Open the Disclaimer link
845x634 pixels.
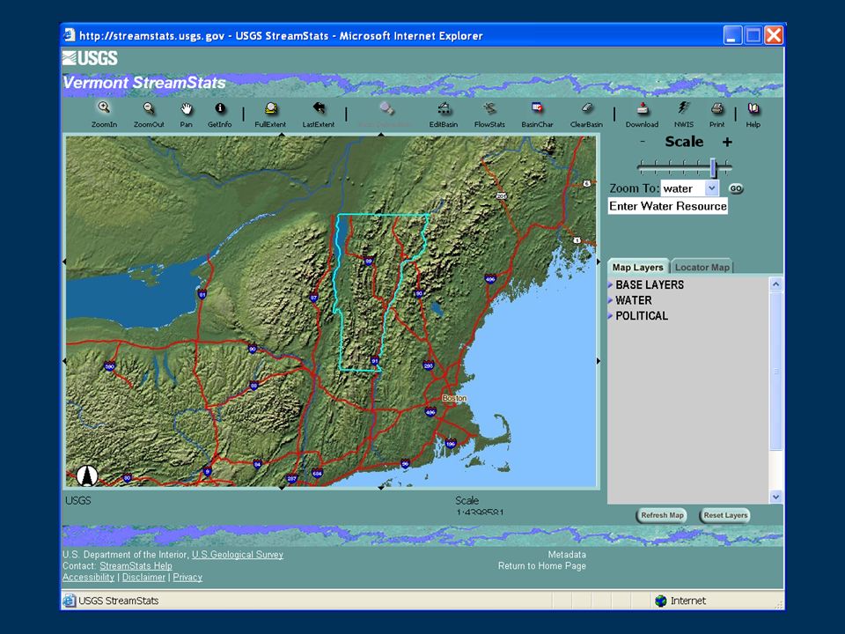pos(143,578)
